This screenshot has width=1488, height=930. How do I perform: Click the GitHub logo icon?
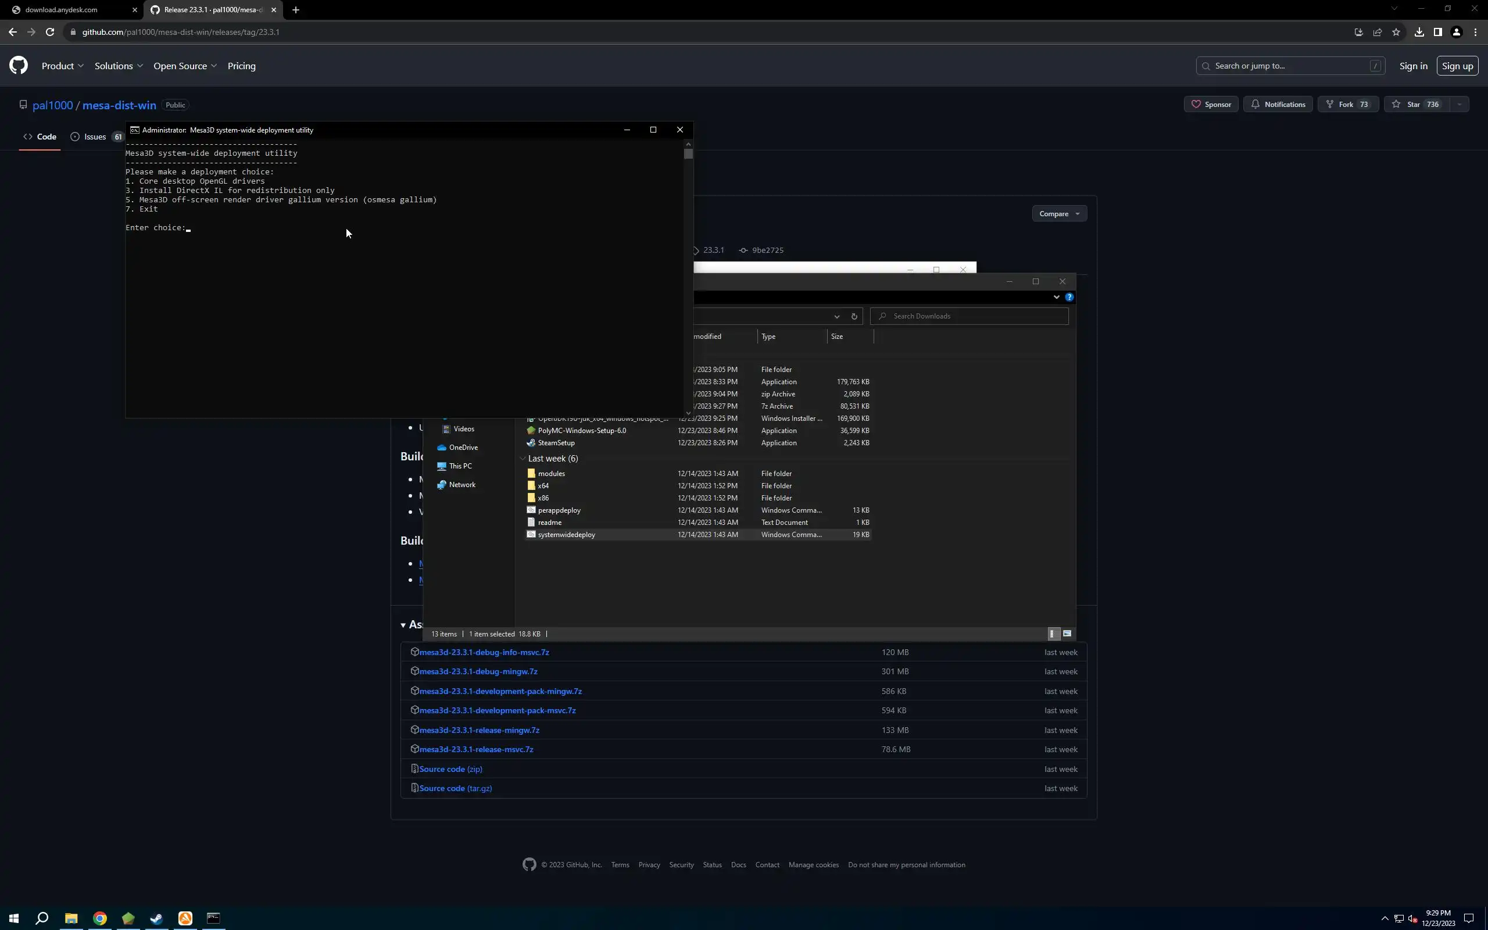[x=19, y=66]
